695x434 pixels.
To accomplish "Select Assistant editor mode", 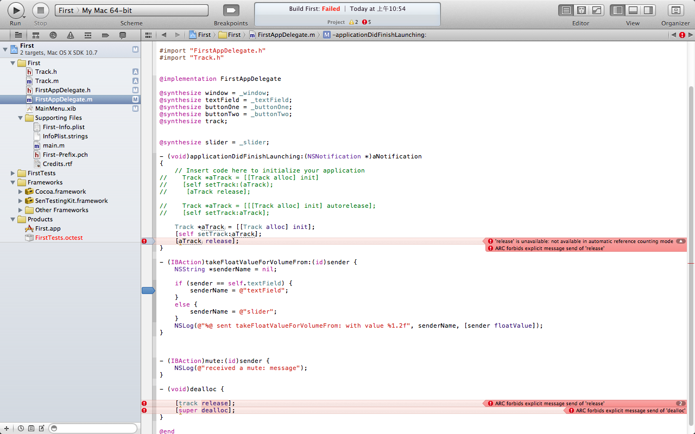I will (581, 10).
